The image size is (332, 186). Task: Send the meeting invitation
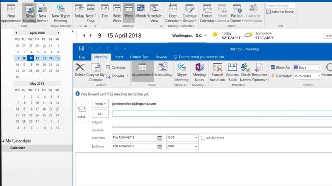(x=82, y=112)
